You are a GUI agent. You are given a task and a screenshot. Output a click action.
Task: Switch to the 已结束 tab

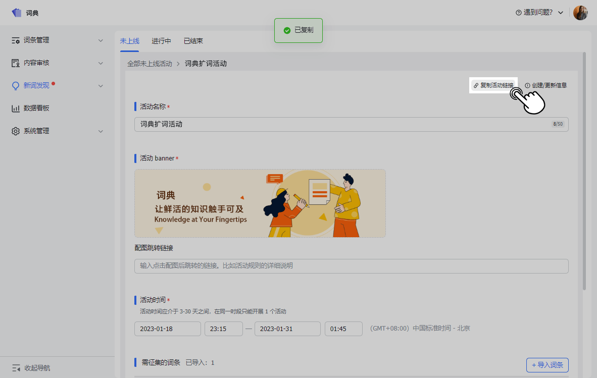[x=193, y=41]
